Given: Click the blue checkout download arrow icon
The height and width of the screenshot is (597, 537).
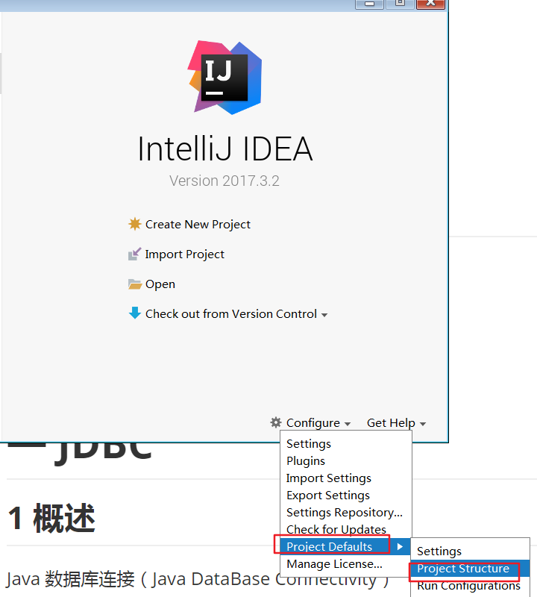Looking at the screenshot, I should coord(135,313).
